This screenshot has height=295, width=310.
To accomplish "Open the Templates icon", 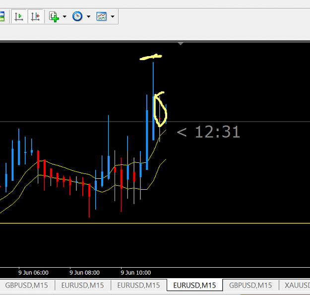I will point(101,16).
